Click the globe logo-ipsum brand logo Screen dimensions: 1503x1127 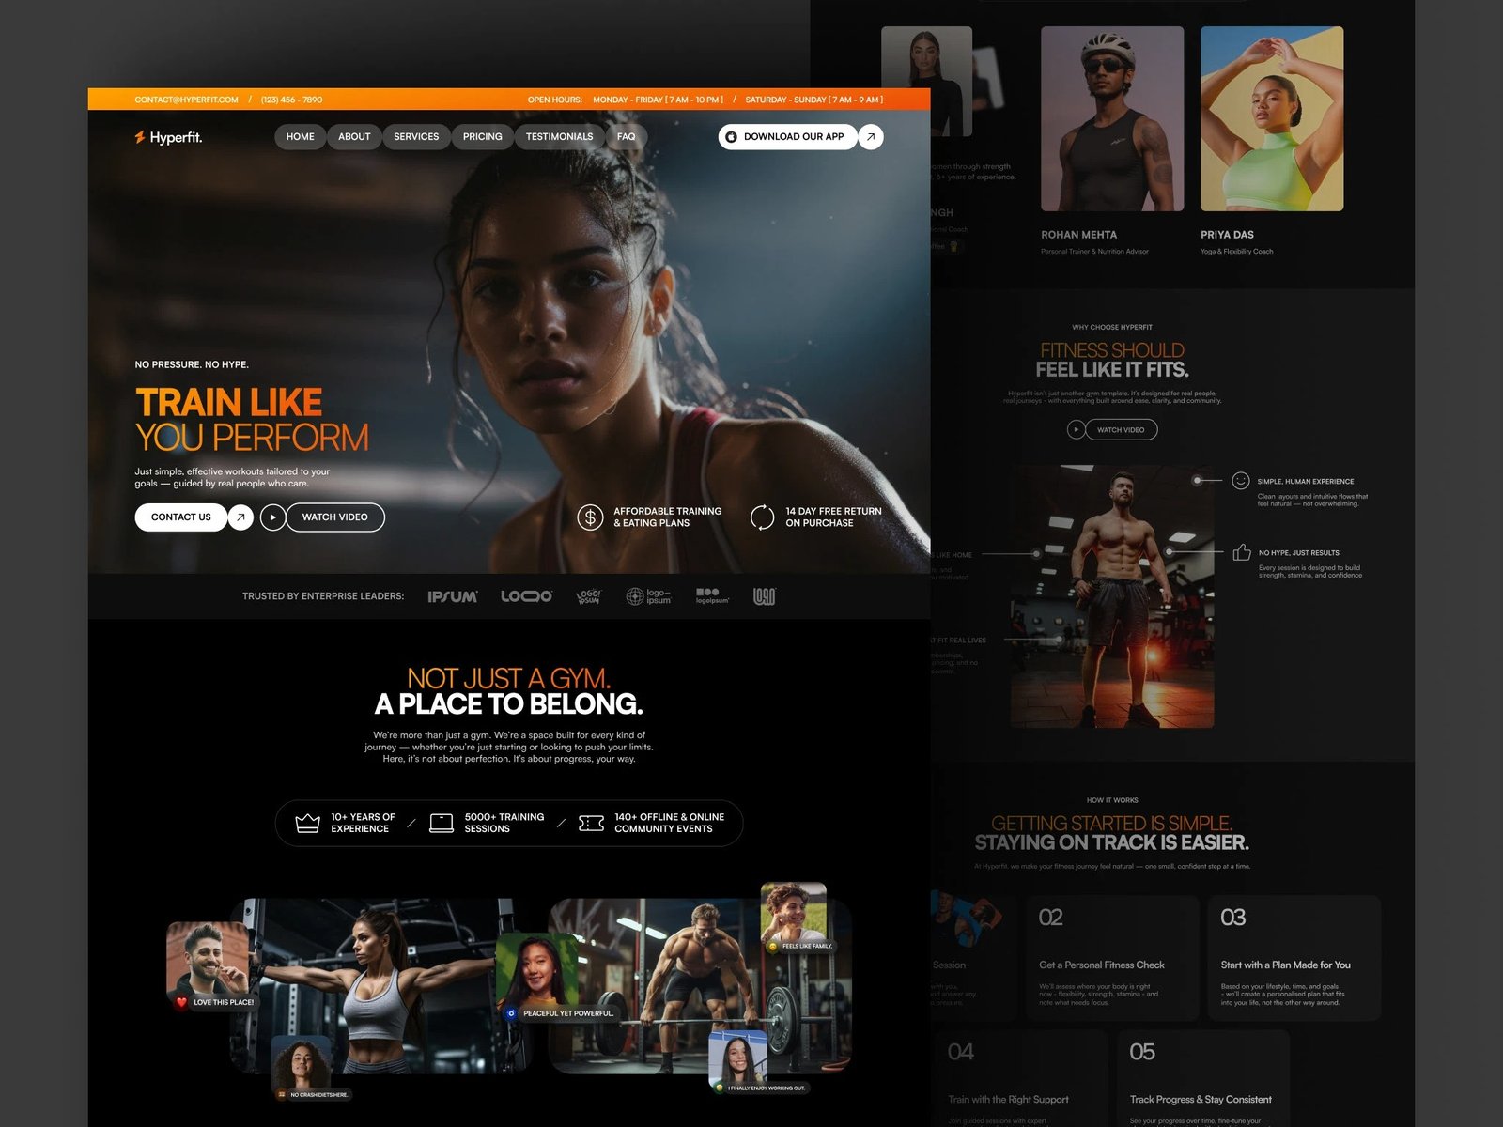[649, 596]
